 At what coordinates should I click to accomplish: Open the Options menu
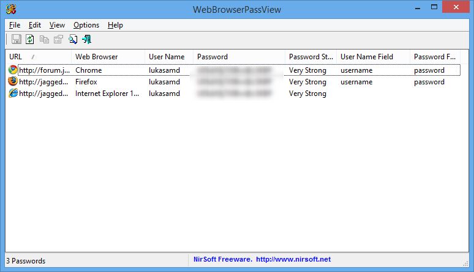[x=86, y=25]
